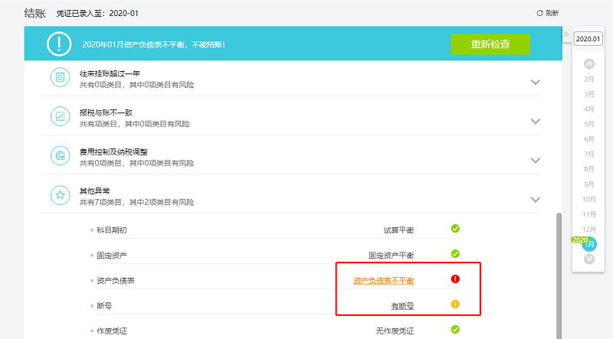Click the 费用控制及纳税调整 icon
The width and height of the screenshot is (613, 339).
(x=60, y=155)
